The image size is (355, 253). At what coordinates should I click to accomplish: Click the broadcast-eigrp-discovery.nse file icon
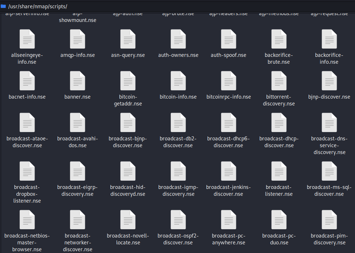click(77, 171)
